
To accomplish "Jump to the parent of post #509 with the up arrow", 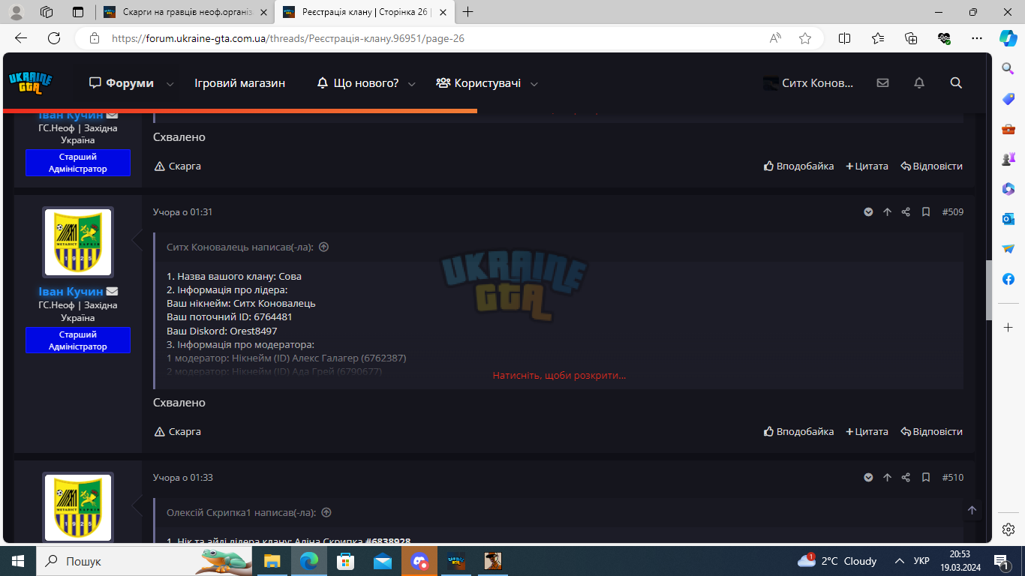I will click(x=887, y=212).
